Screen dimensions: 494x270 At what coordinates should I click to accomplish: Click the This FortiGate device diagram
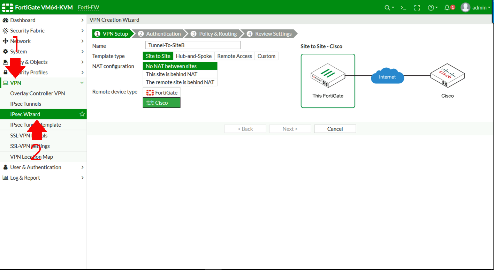pos(328,81)
